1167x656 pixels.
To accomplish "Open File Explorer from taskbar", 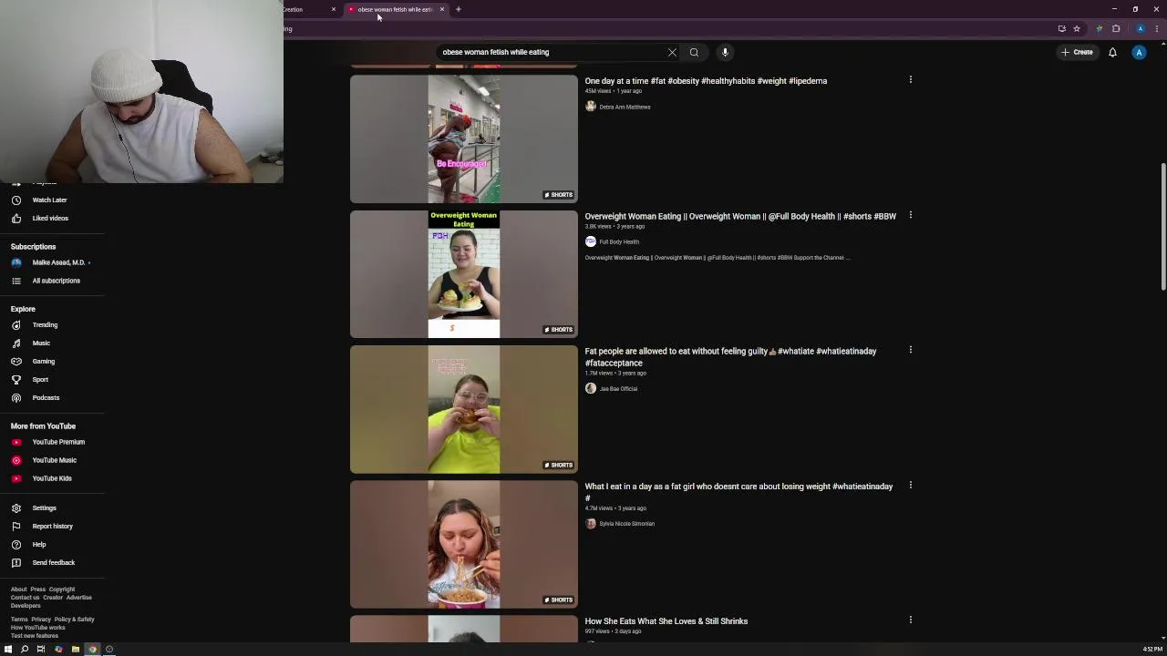I will point(75,649).
